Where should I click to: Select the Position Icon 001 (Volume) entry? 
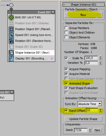tap(32, 23)
